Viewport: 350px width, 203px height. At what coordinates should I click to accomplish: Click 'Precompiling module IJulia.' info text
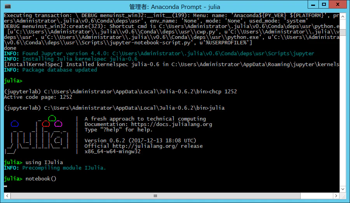(64, 168)
